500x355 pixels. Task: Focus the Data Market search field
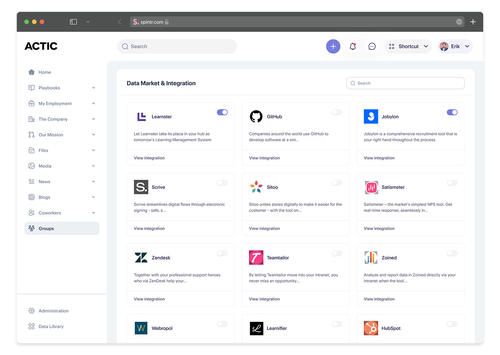coord(405,83)
